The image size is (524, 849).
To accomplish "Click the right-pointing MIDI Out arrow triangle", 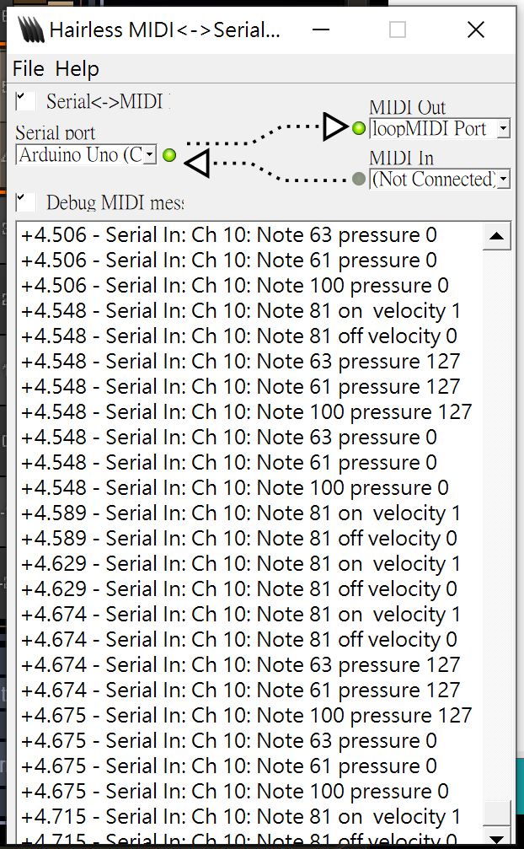I will [332, 127].
